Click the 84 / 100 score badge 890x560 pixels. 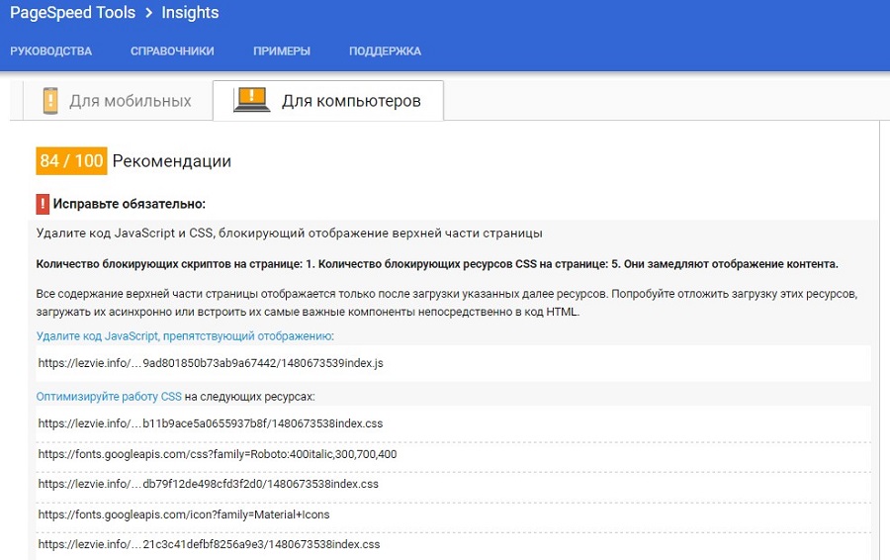tap(71, 160)
